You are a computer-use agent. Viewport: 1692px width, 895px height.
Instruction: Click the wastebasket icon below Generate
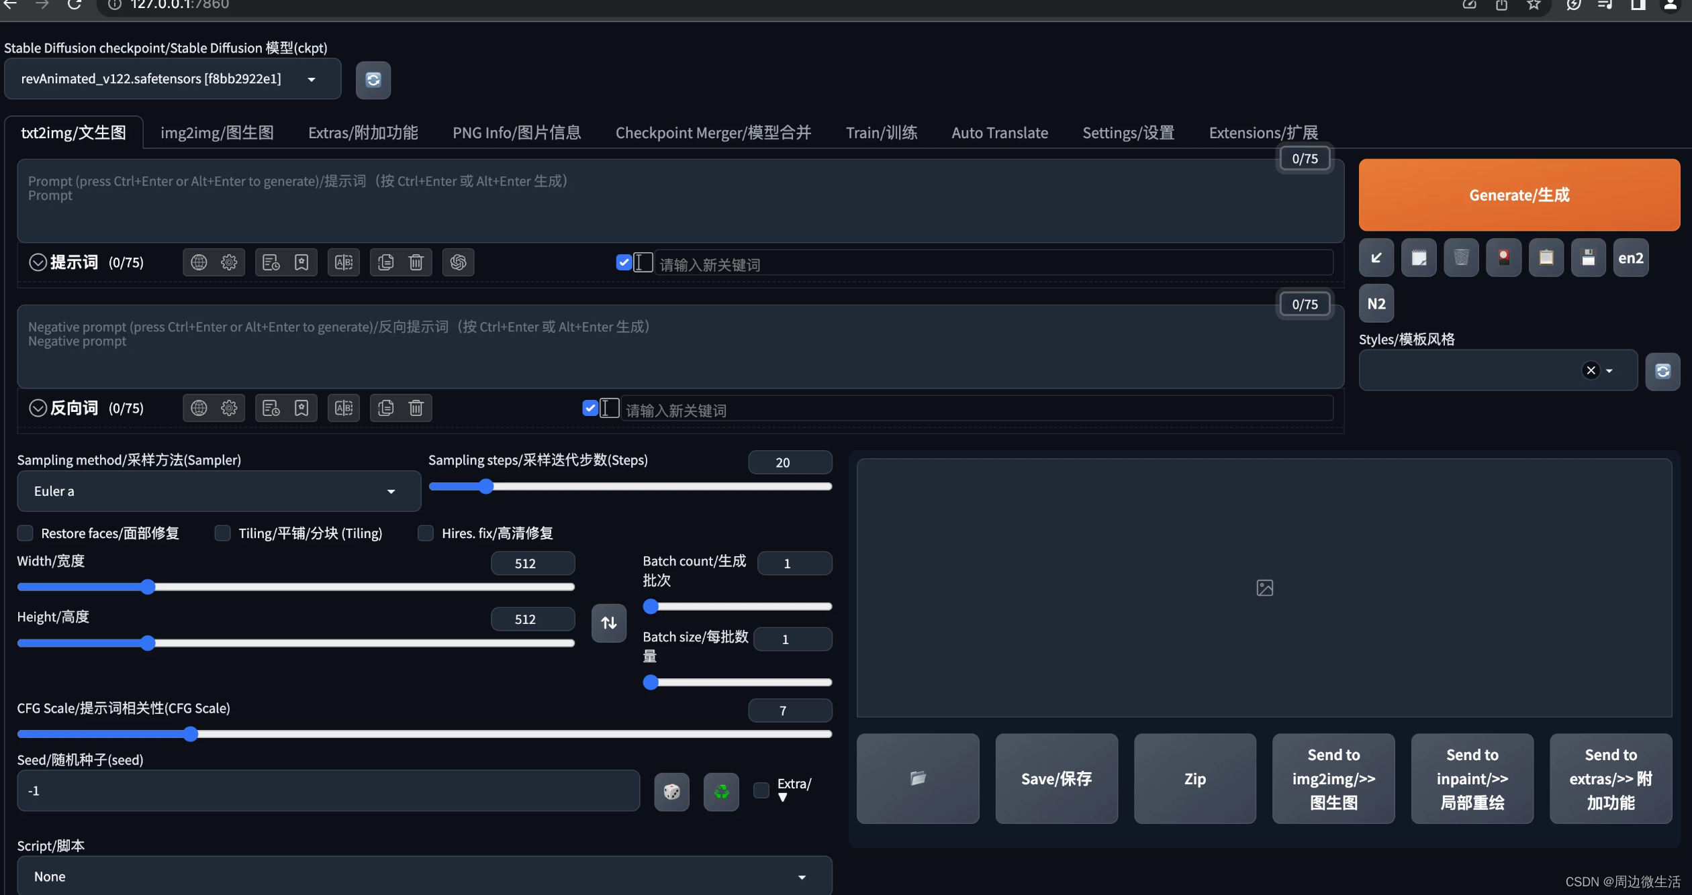[1461, 258]
